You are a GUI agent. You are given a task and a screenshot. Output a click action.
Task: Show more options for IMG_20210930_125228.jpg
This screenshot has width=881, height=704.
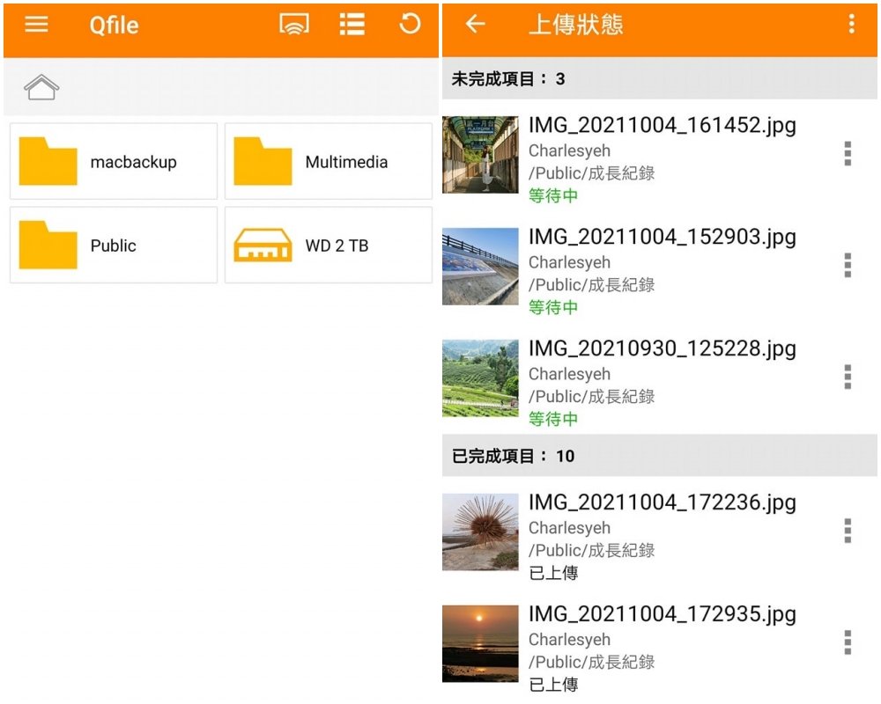(x=848, y=377)
